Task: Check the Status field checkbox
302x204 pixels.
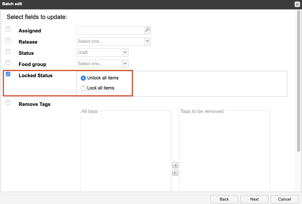Action: 8,51
